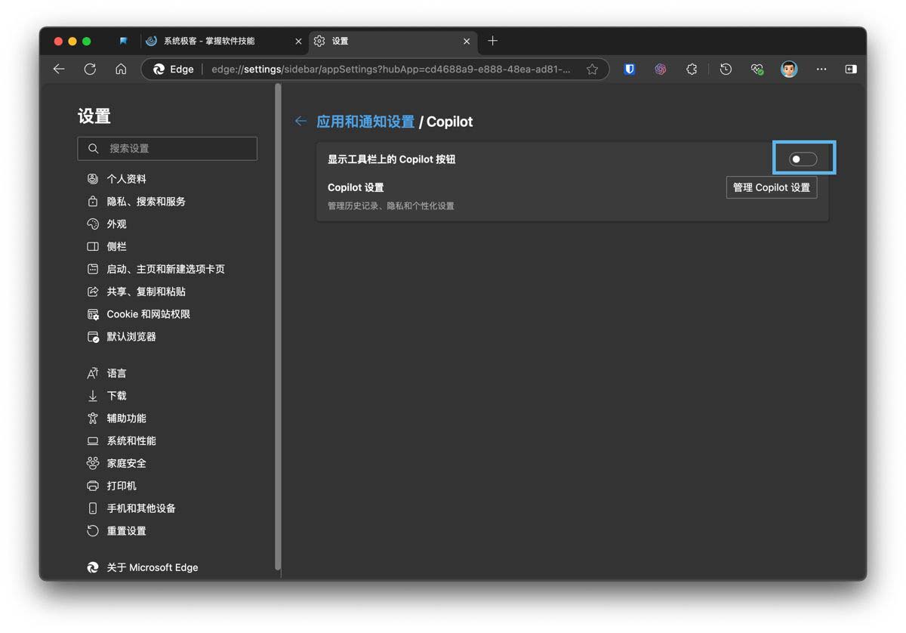Click the 管理 Copilot 设置 button
Viewport: 906px width, 633px height.
[x=772, y=187]
